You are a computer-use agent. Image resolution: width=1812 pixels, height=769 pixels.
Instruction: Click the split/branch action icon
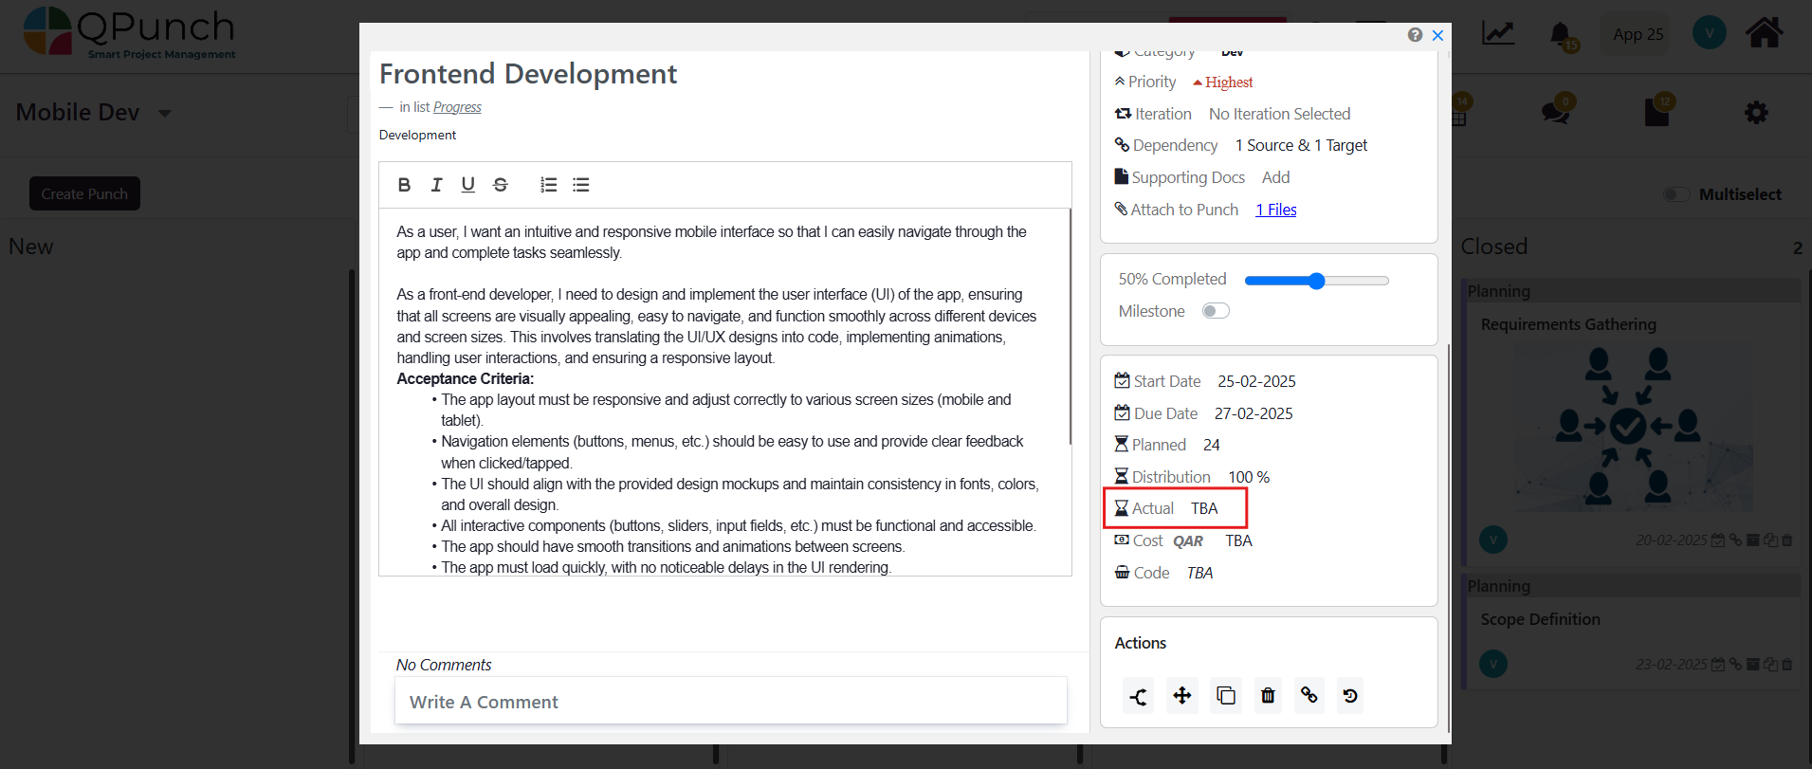point(1139,696)
